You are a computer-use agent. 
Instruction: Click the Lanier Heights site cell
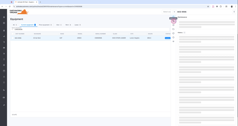pyautogui.click(x=135, y=38)
